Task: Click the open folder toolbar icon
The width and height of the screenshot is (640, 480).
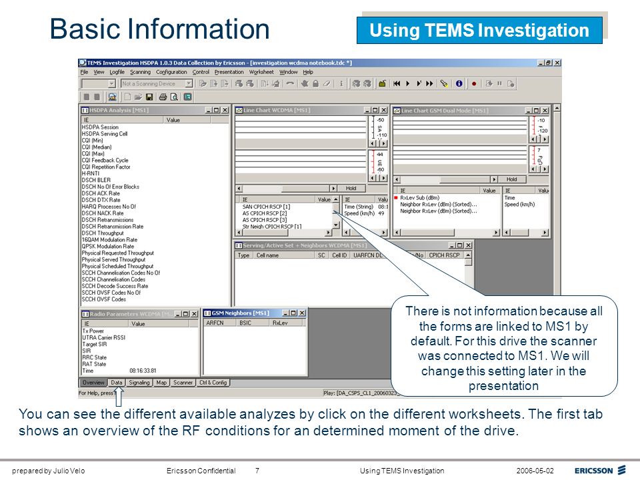Action: click(139, 97)
